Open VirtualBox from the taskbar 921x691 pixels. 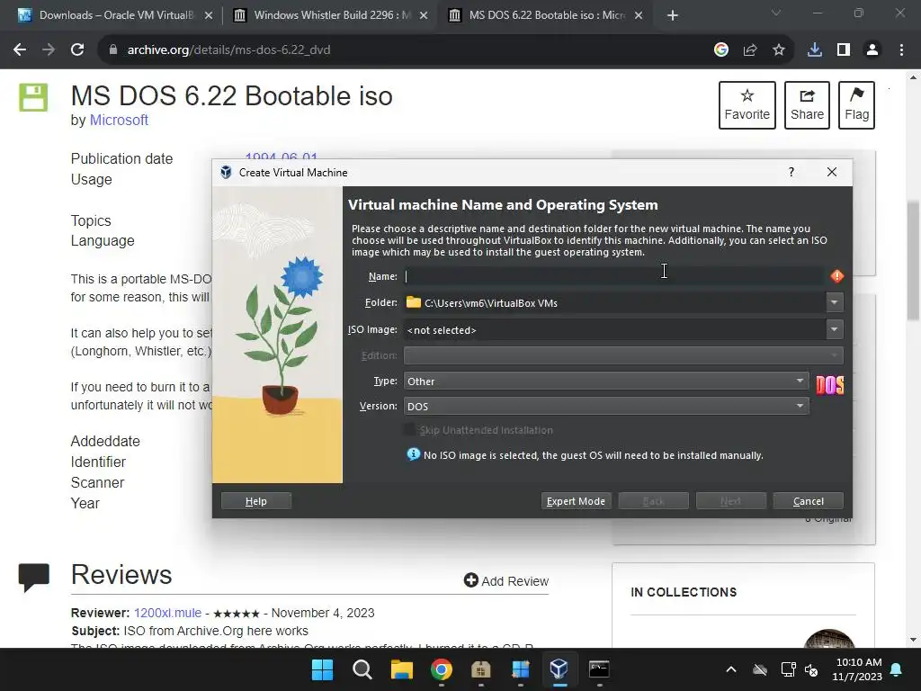pos(559,669)
